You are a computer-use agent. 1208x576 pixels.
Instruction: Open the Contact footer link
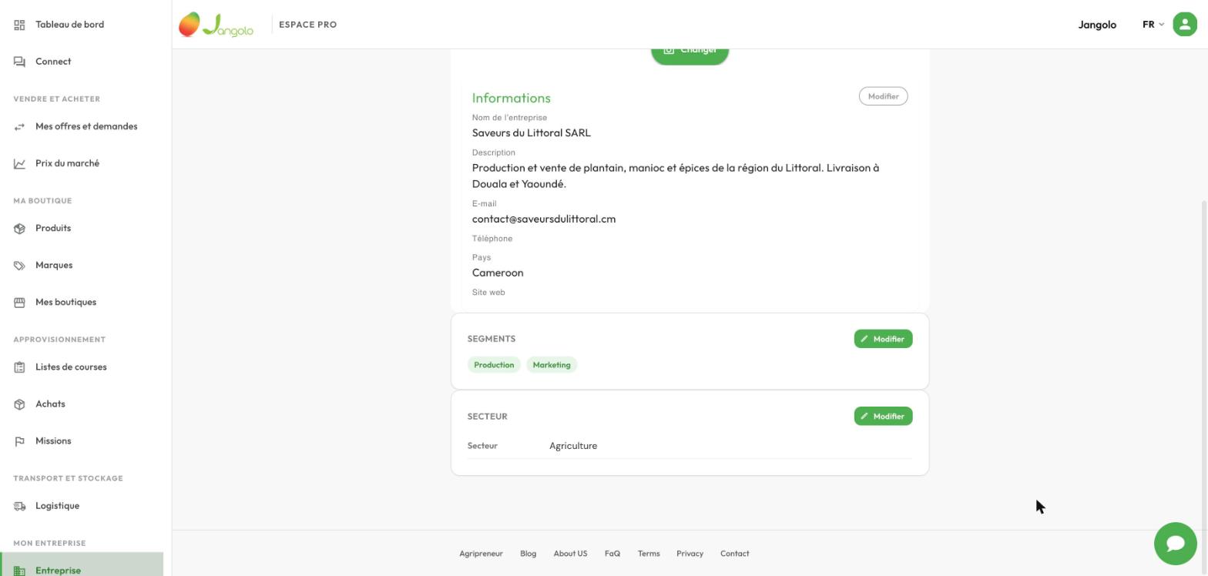[x=734, y=554]
